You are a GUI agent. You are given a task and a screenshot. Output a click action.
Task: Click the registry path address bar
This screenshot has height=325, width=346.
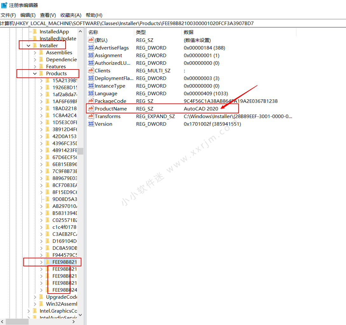(x=173, y=23)
